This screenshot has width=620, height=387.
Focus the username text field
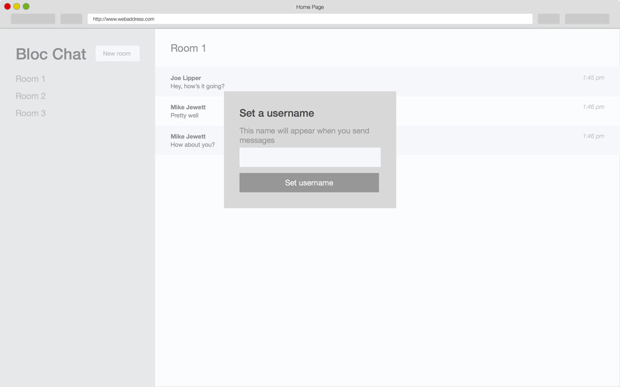click(x=309, y=157)
